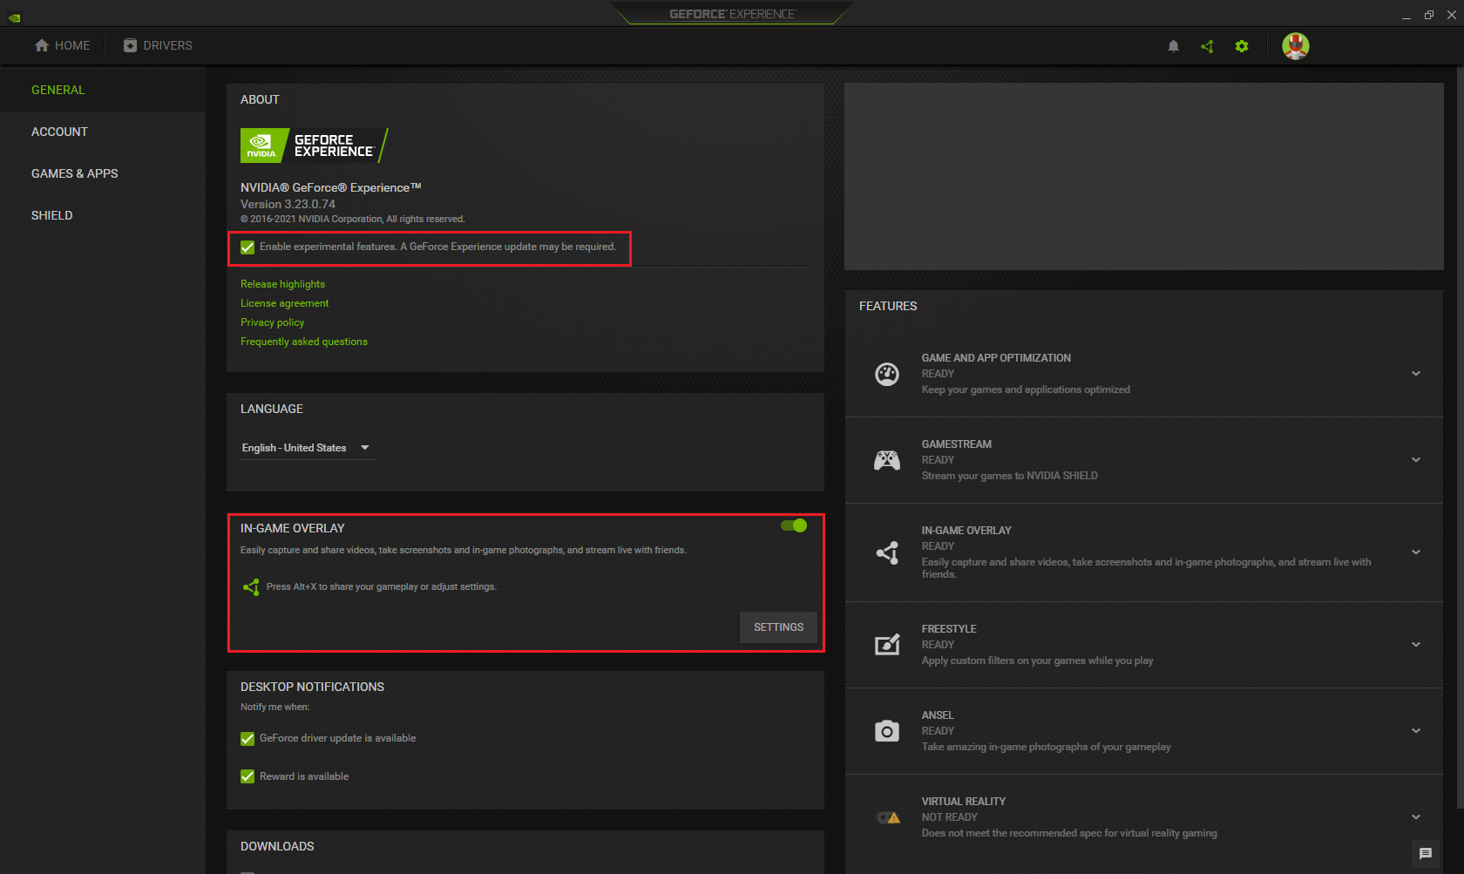Viewport: 1464px width, 874px height.
Task: Click the Version 3.23.0.74 text
Action: [x=288, y=204]
